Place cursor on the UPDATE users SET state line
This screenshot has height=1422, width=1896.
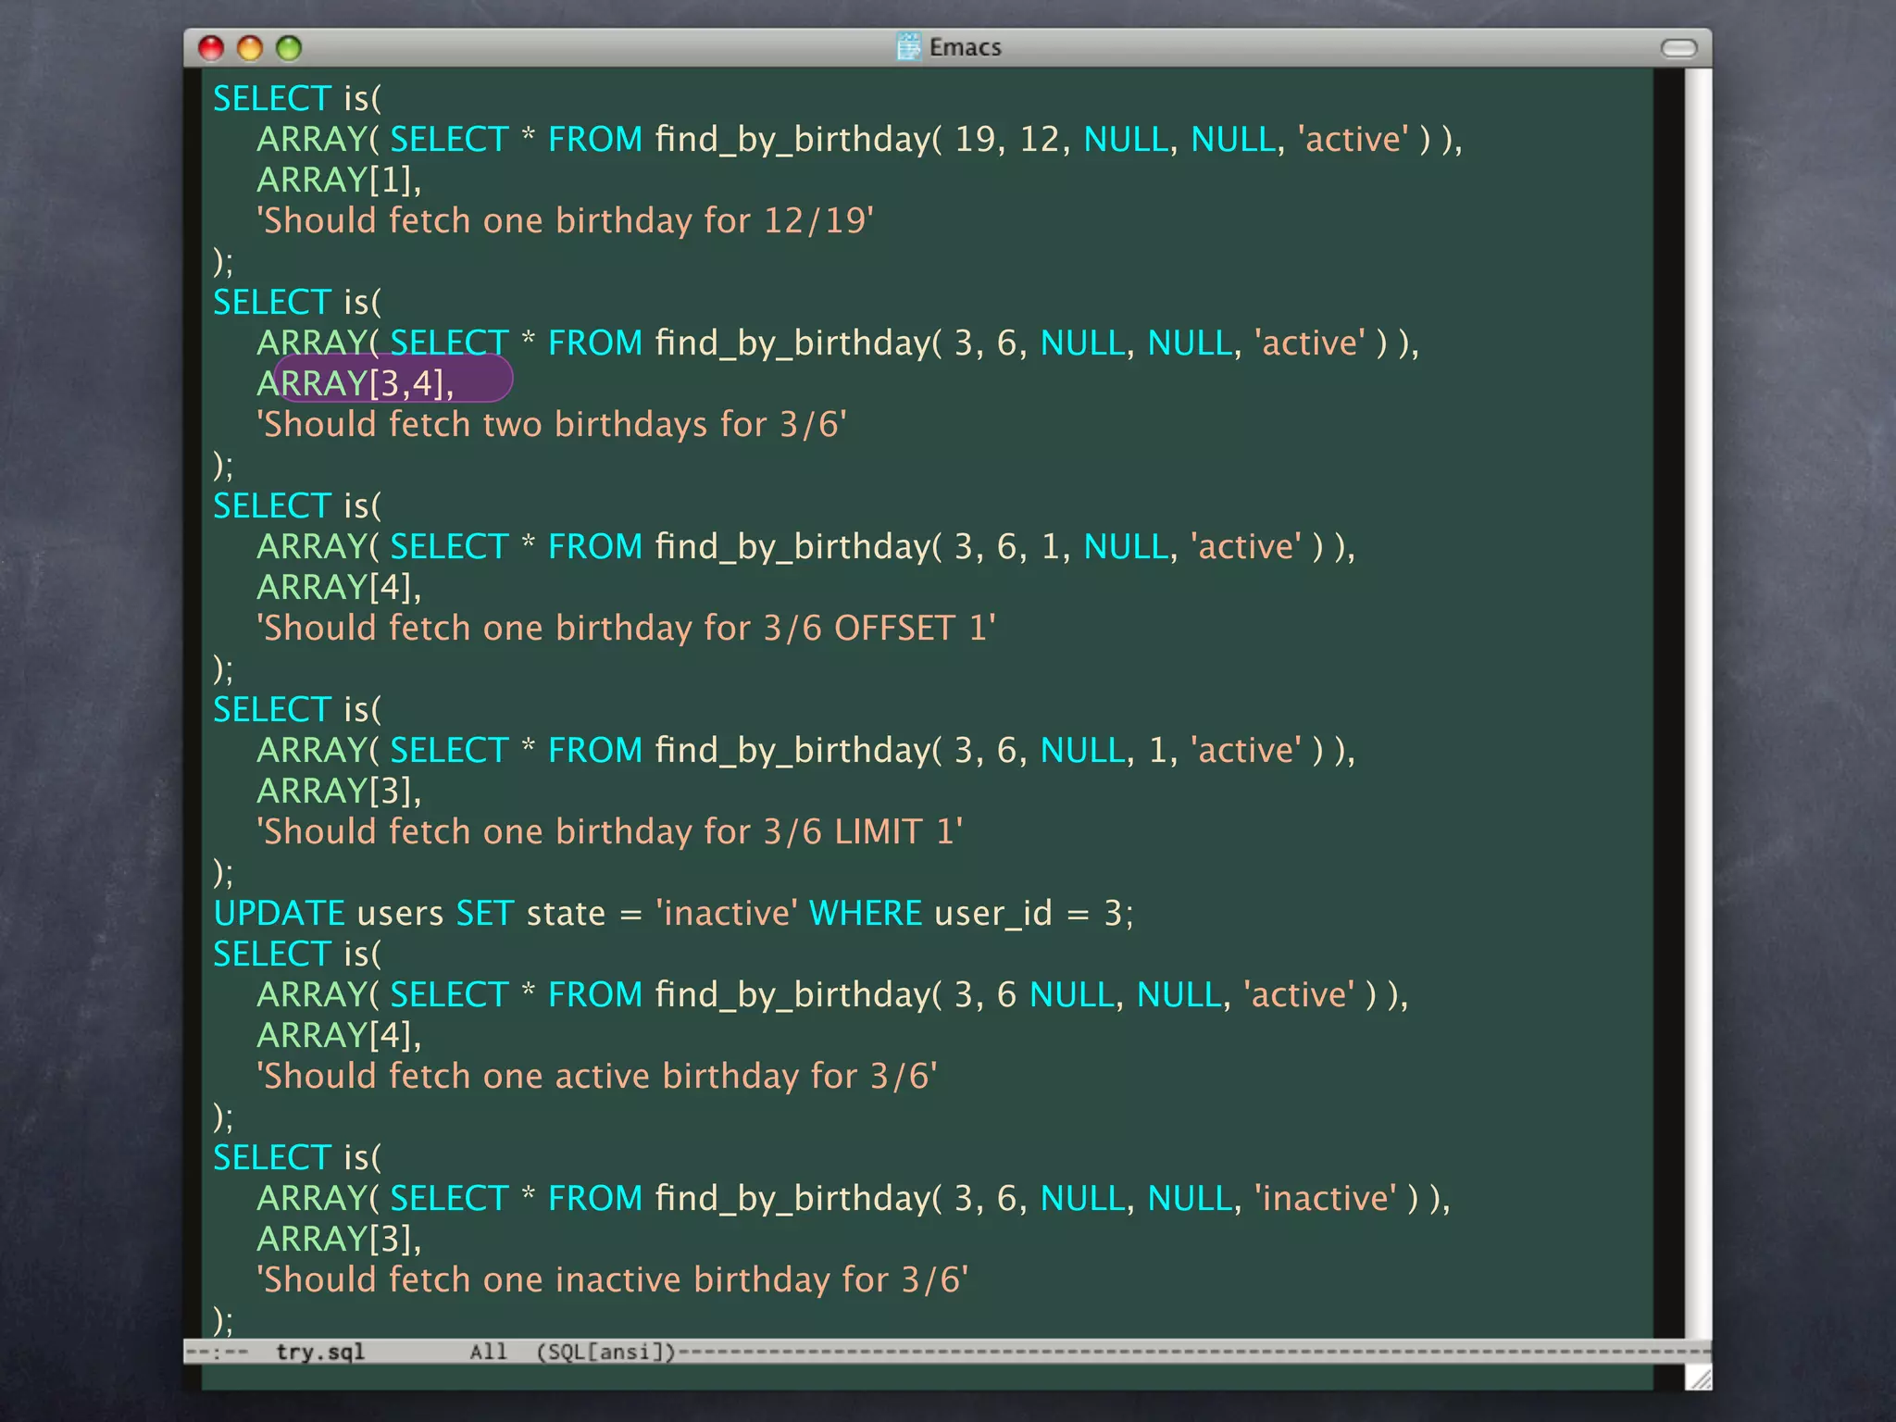(x=673, y=913)
